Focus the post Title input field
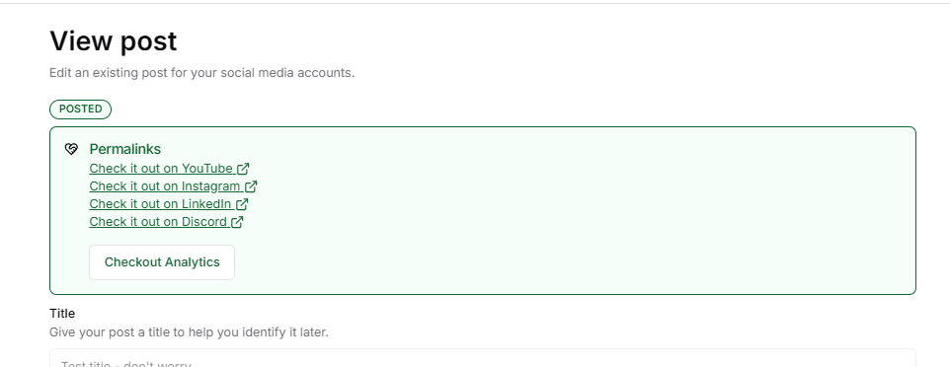 (x=482, y=358)
